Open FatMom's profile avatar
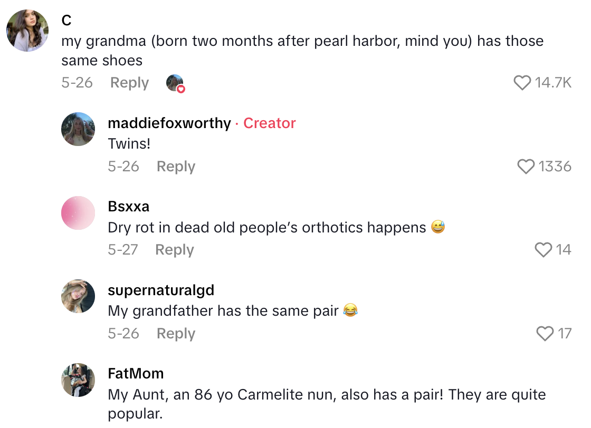This screenshot has height=428, width=591. pyautogui.click(x=78, y=380)
